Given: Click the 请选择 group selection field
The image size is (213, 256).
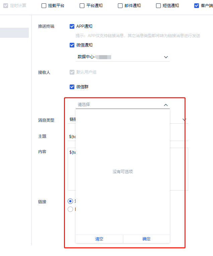Looking at the screenshot, I should coord(123,105).
